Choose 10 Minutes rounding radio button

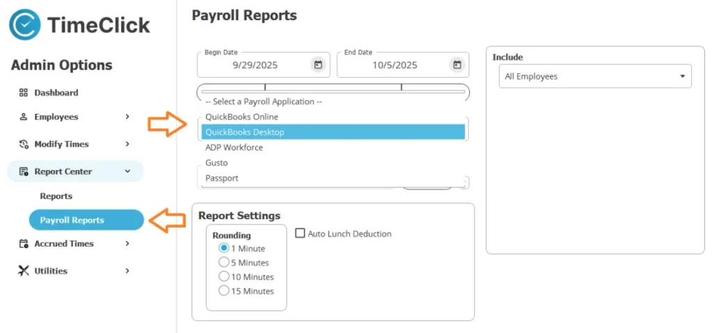(224, 277)
